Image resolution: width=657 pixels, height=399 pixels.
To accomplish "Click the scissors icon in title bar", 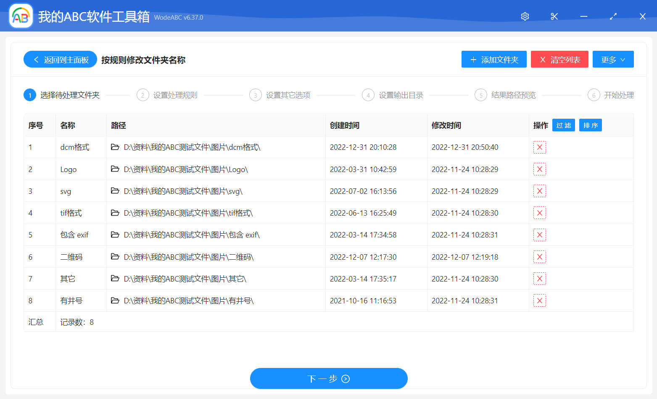I will pos(554,16).
